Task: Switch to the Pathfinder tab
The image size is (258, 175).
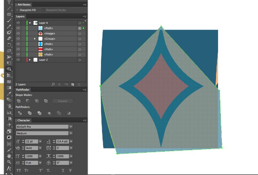Action: click(23, 90)
